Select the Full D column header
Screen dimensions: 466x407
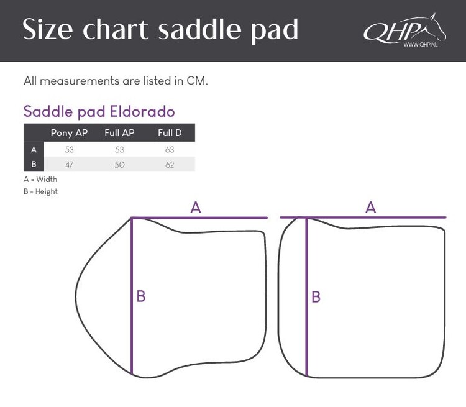pos(170,132)
